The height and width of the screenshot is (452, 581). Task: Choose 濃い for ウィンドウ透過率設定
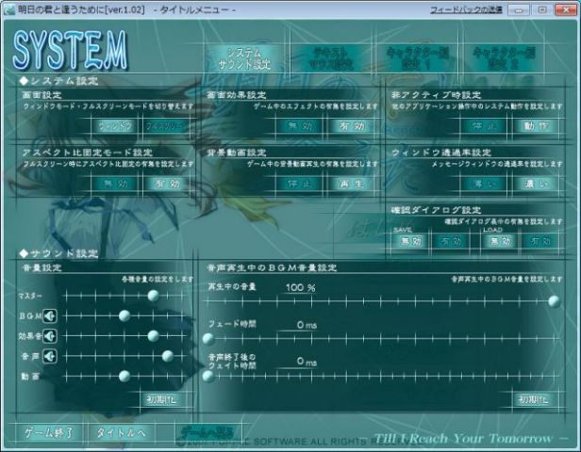[x=535, y=183]
